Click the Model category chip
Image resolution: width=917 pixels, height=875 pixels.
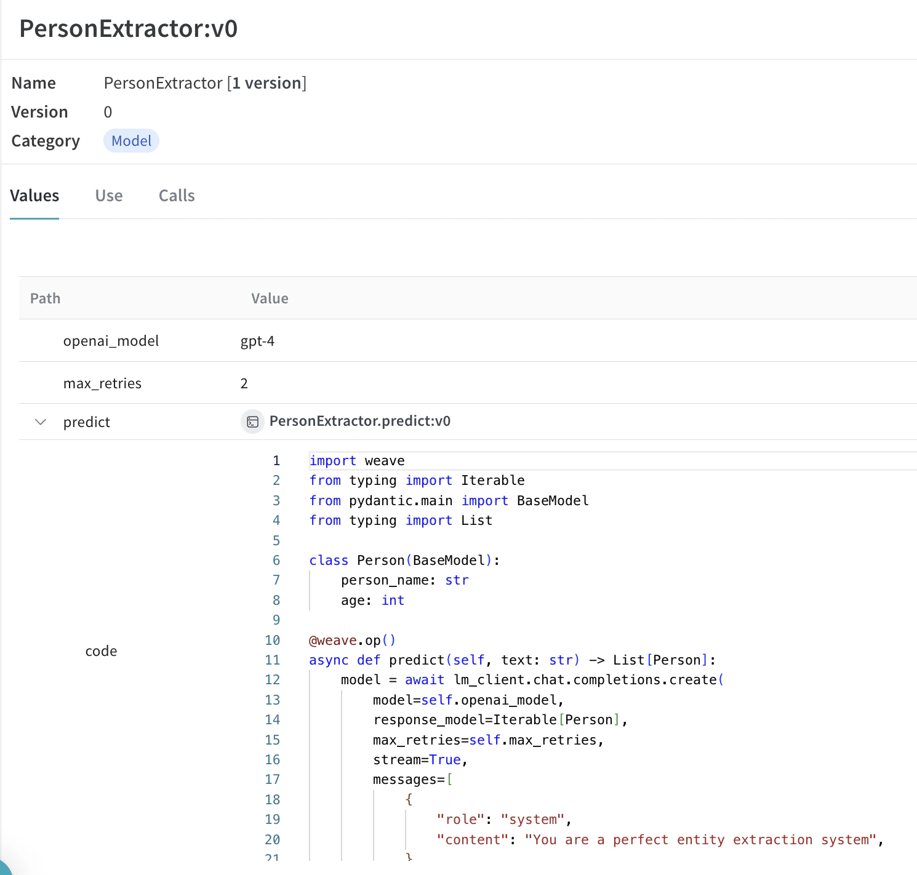(x=131, y=140)
